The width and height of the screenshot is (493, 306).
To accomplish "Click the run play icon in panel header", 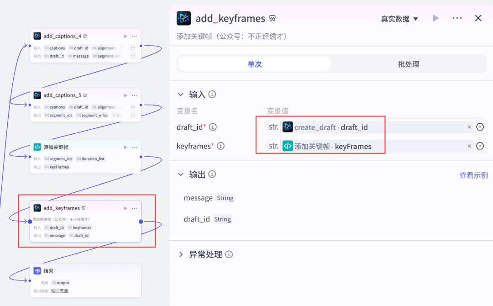I will (435, 18).
